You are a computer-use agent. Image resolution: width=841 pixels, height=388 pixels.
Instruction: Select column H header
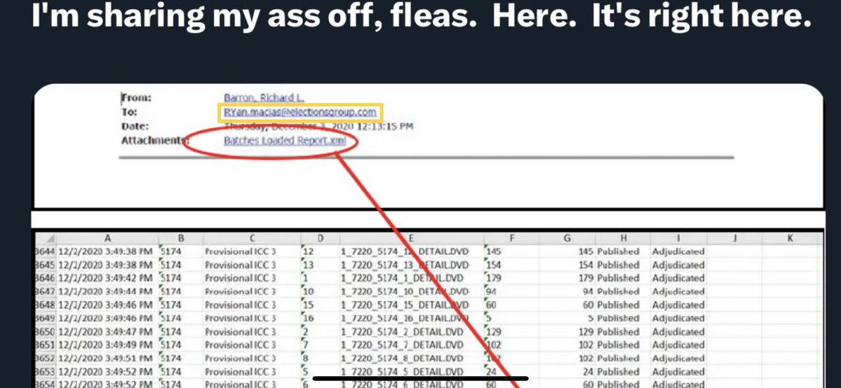coord(622,238)
